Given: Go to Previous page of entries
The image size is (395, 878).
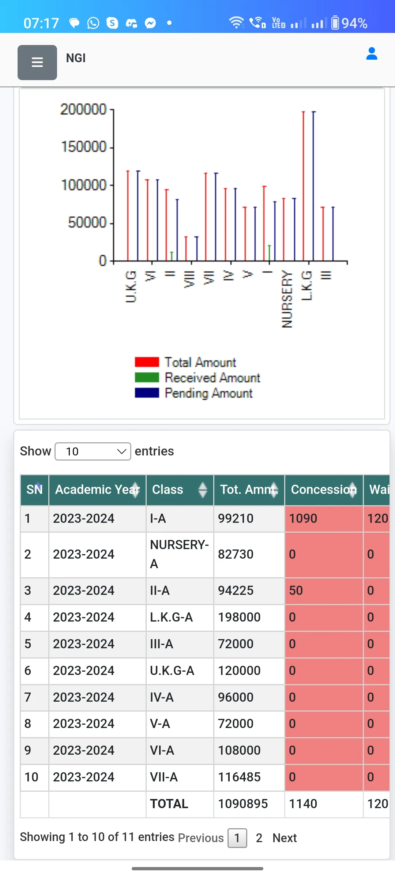Looking at the screenshot, I should point(201,838).
